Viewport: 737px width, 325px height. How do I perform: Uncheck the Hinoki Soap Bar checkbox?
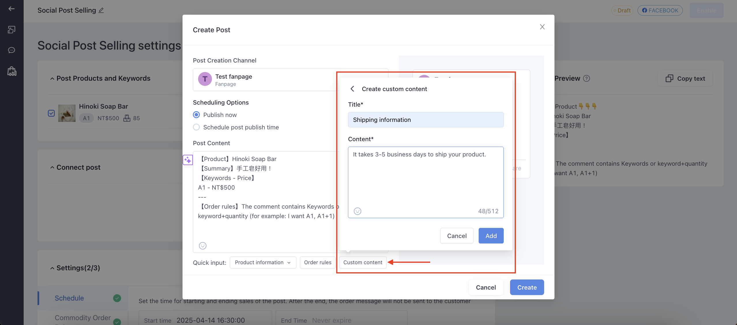(51, 113)
